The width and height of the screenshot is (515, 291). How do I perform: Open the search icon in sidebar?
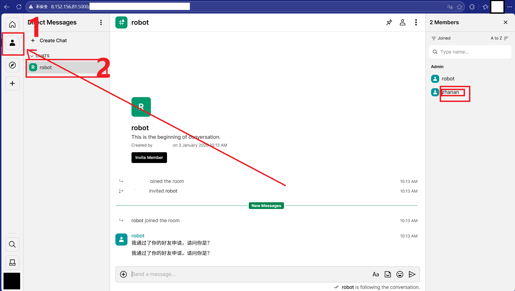[12, 244]
